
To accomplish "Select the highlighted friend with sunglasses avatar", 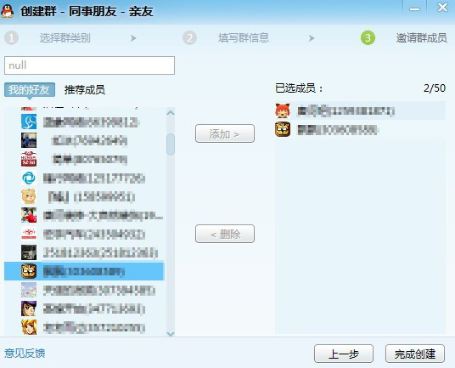I will pos(84,271).
